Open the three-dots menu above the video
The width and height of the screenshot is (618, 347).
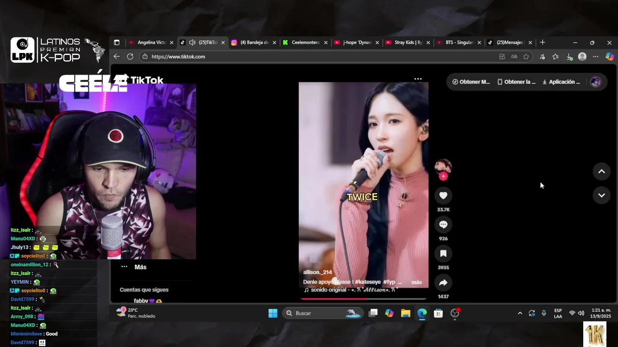pyautogui.click(x=418, y=79)
